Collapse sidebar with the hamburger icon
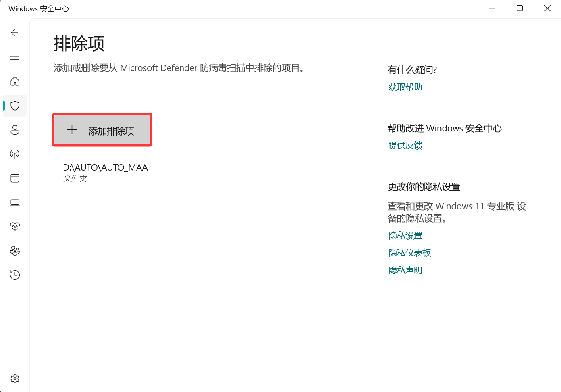 click(x=15, y=57)
